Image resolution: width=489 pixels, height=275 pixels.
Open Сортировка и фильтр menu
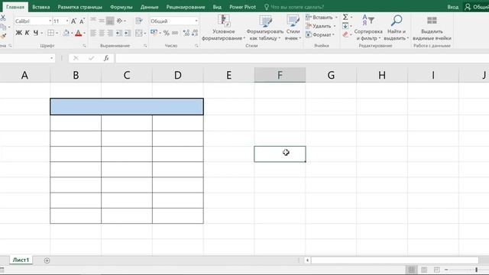point(368,27)
